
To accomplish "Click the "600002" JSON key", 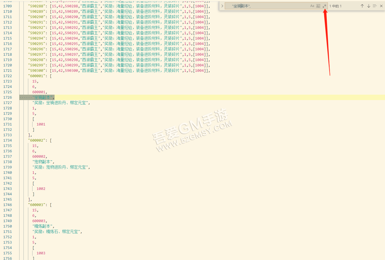I will click(37, 140).
